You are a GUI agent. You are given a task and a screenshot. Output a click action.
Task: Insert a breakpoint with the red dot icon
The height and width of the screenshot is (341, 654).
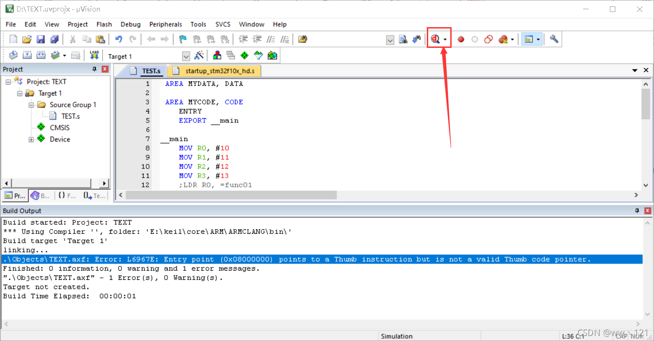(x=461, y=40)
